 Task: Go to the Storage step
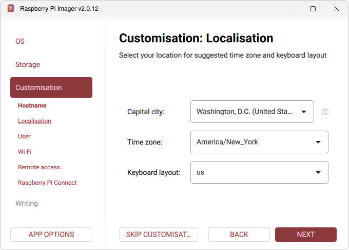pos(28,64)
